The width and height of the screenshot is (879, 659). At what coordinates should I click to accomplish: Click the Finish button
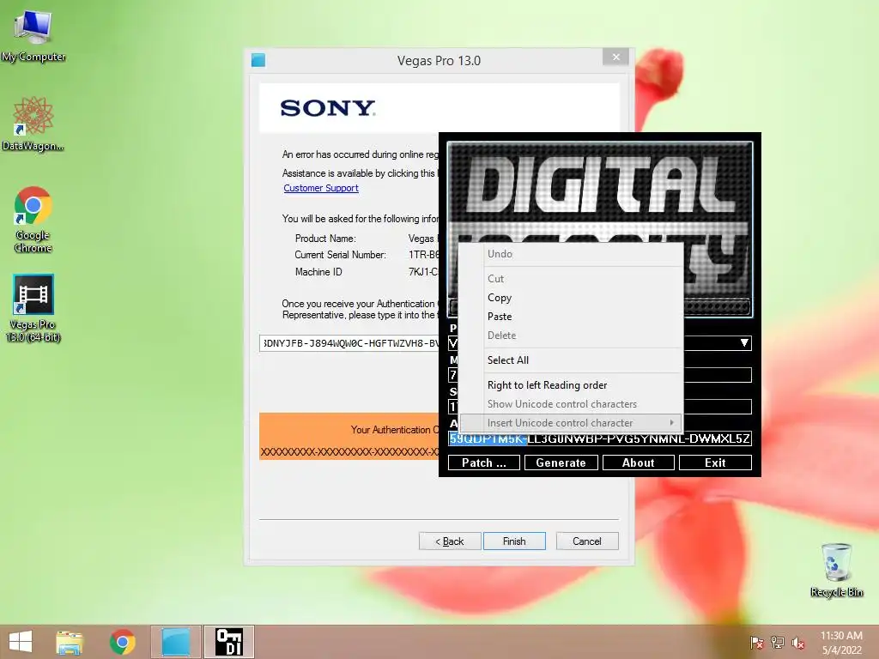coord(514,541)
